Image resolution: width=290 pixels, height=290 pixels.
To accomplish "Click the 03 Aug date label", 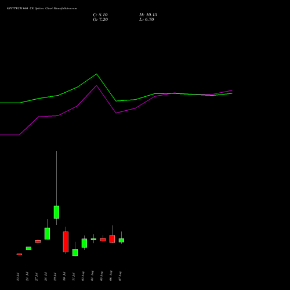I will coord(83,276).
